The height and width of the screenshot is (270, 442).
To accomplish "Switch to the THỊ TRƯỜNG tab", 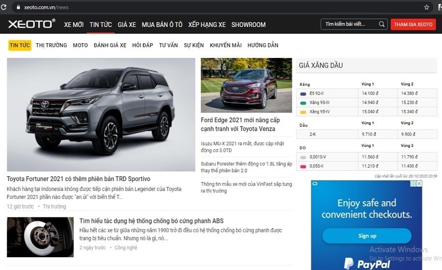I will tap(51, 45).
